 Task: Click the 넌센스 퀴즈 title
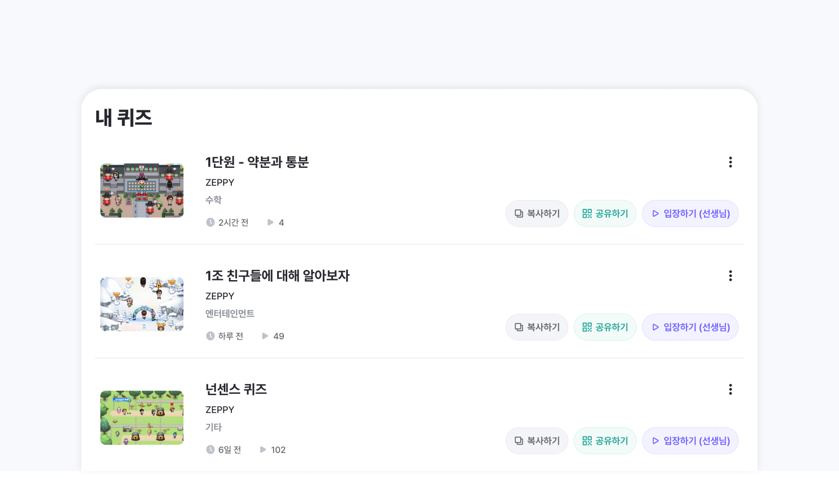236,389
